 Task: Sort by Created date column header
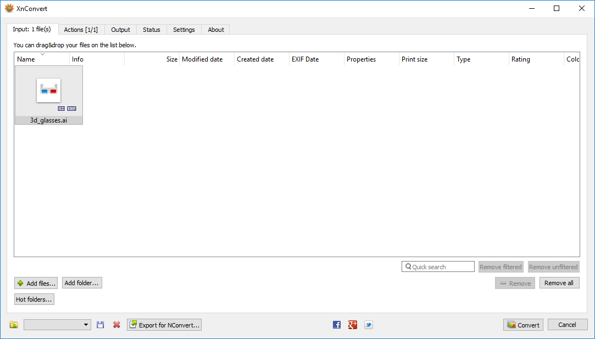click(262, 59)
